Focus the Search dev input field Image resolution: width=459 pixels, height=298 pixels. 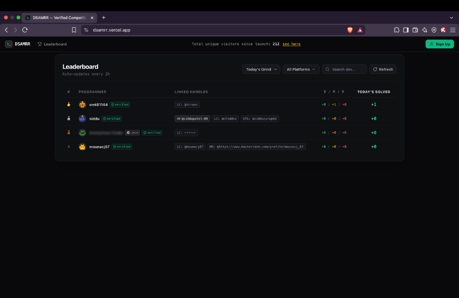tap(344, 69)
